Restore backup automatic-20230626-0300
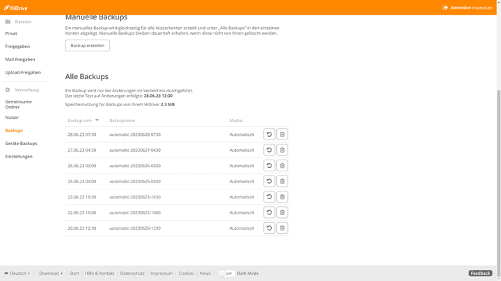This screenshot has height=281, width=501. [269, 166]
